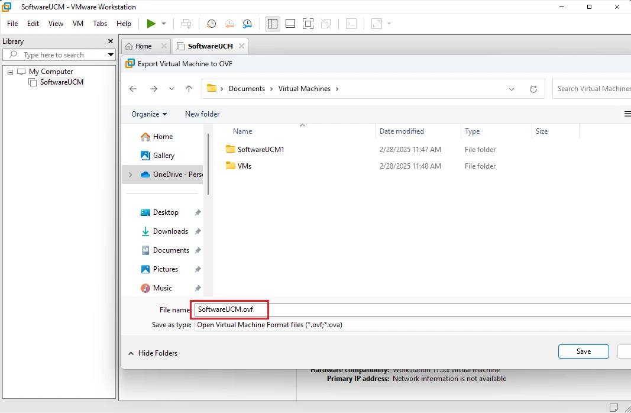Open the View menu
The height and width of the screenshot is (413, 631).
coord(56,24)
